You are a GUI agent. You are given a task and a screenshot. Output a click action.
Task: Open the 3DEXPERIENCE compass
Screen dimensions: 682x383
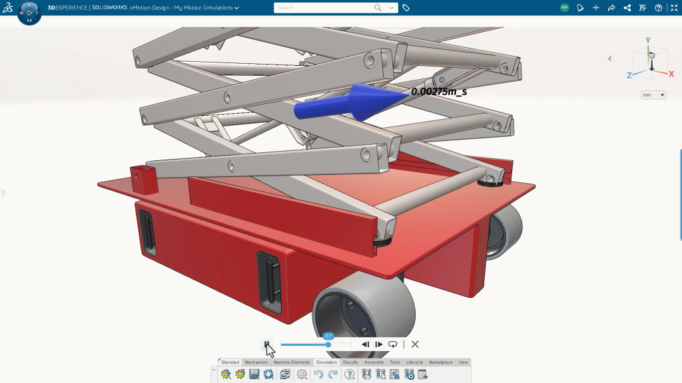tap(29, 13)
